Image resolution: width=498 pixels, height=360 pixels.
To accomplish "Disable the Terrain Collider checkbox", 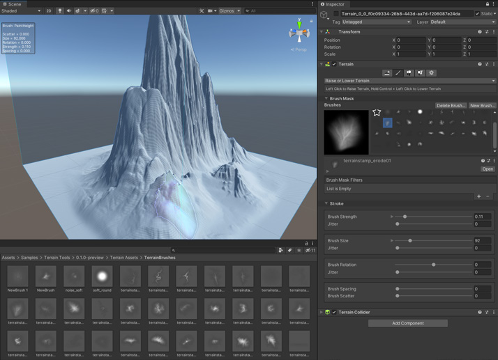I will 334,312.
